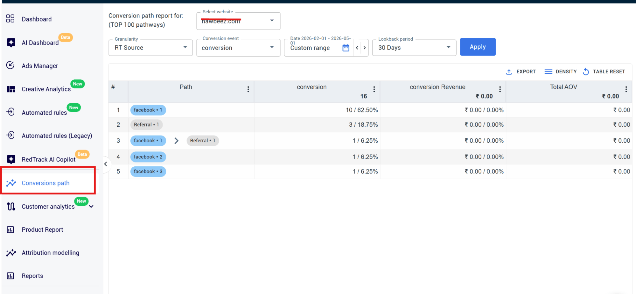Viewport: 636px width, 294px height.
Task: Click the Table Reset icon
Action: coord(586,72)
